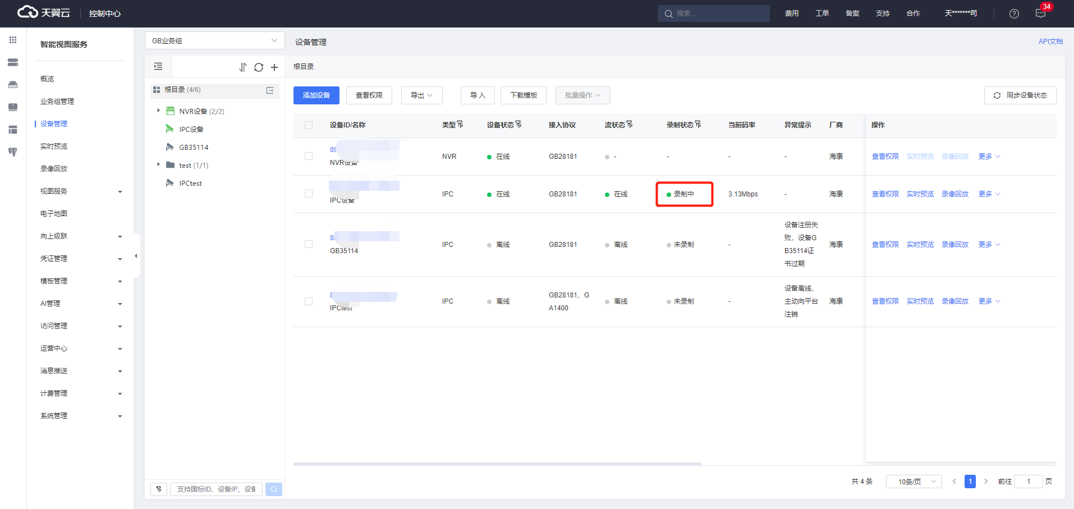1074x509 pixels.
Task: Focus the tree search input field
Action: coord(216,489)
